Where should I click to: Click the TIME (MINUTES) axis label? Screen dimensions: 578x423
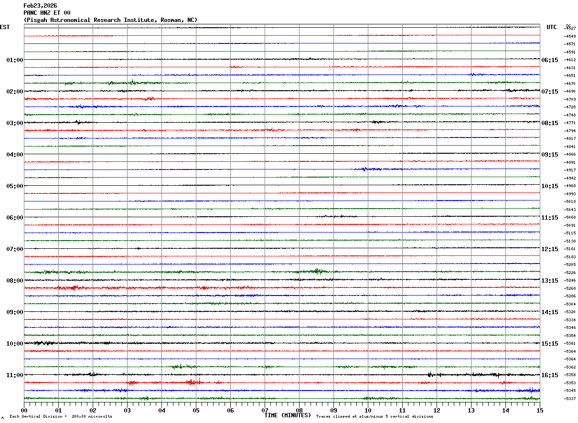tap(288, 415)
